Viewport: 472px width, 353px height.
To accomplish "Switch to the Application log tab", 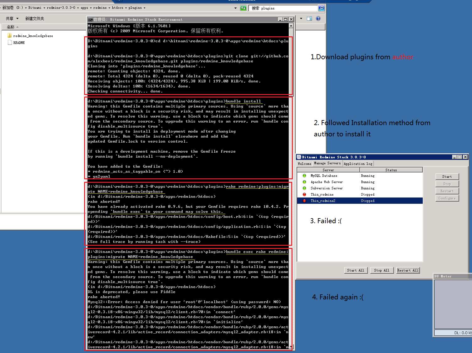I will pyautogui.click(x=358, y=164).
